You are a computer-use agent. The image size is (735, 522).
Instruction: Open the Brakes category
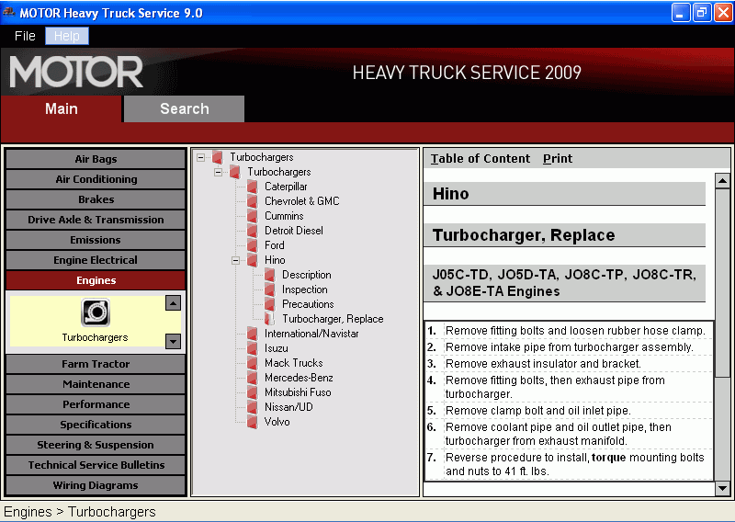point(96,199)
